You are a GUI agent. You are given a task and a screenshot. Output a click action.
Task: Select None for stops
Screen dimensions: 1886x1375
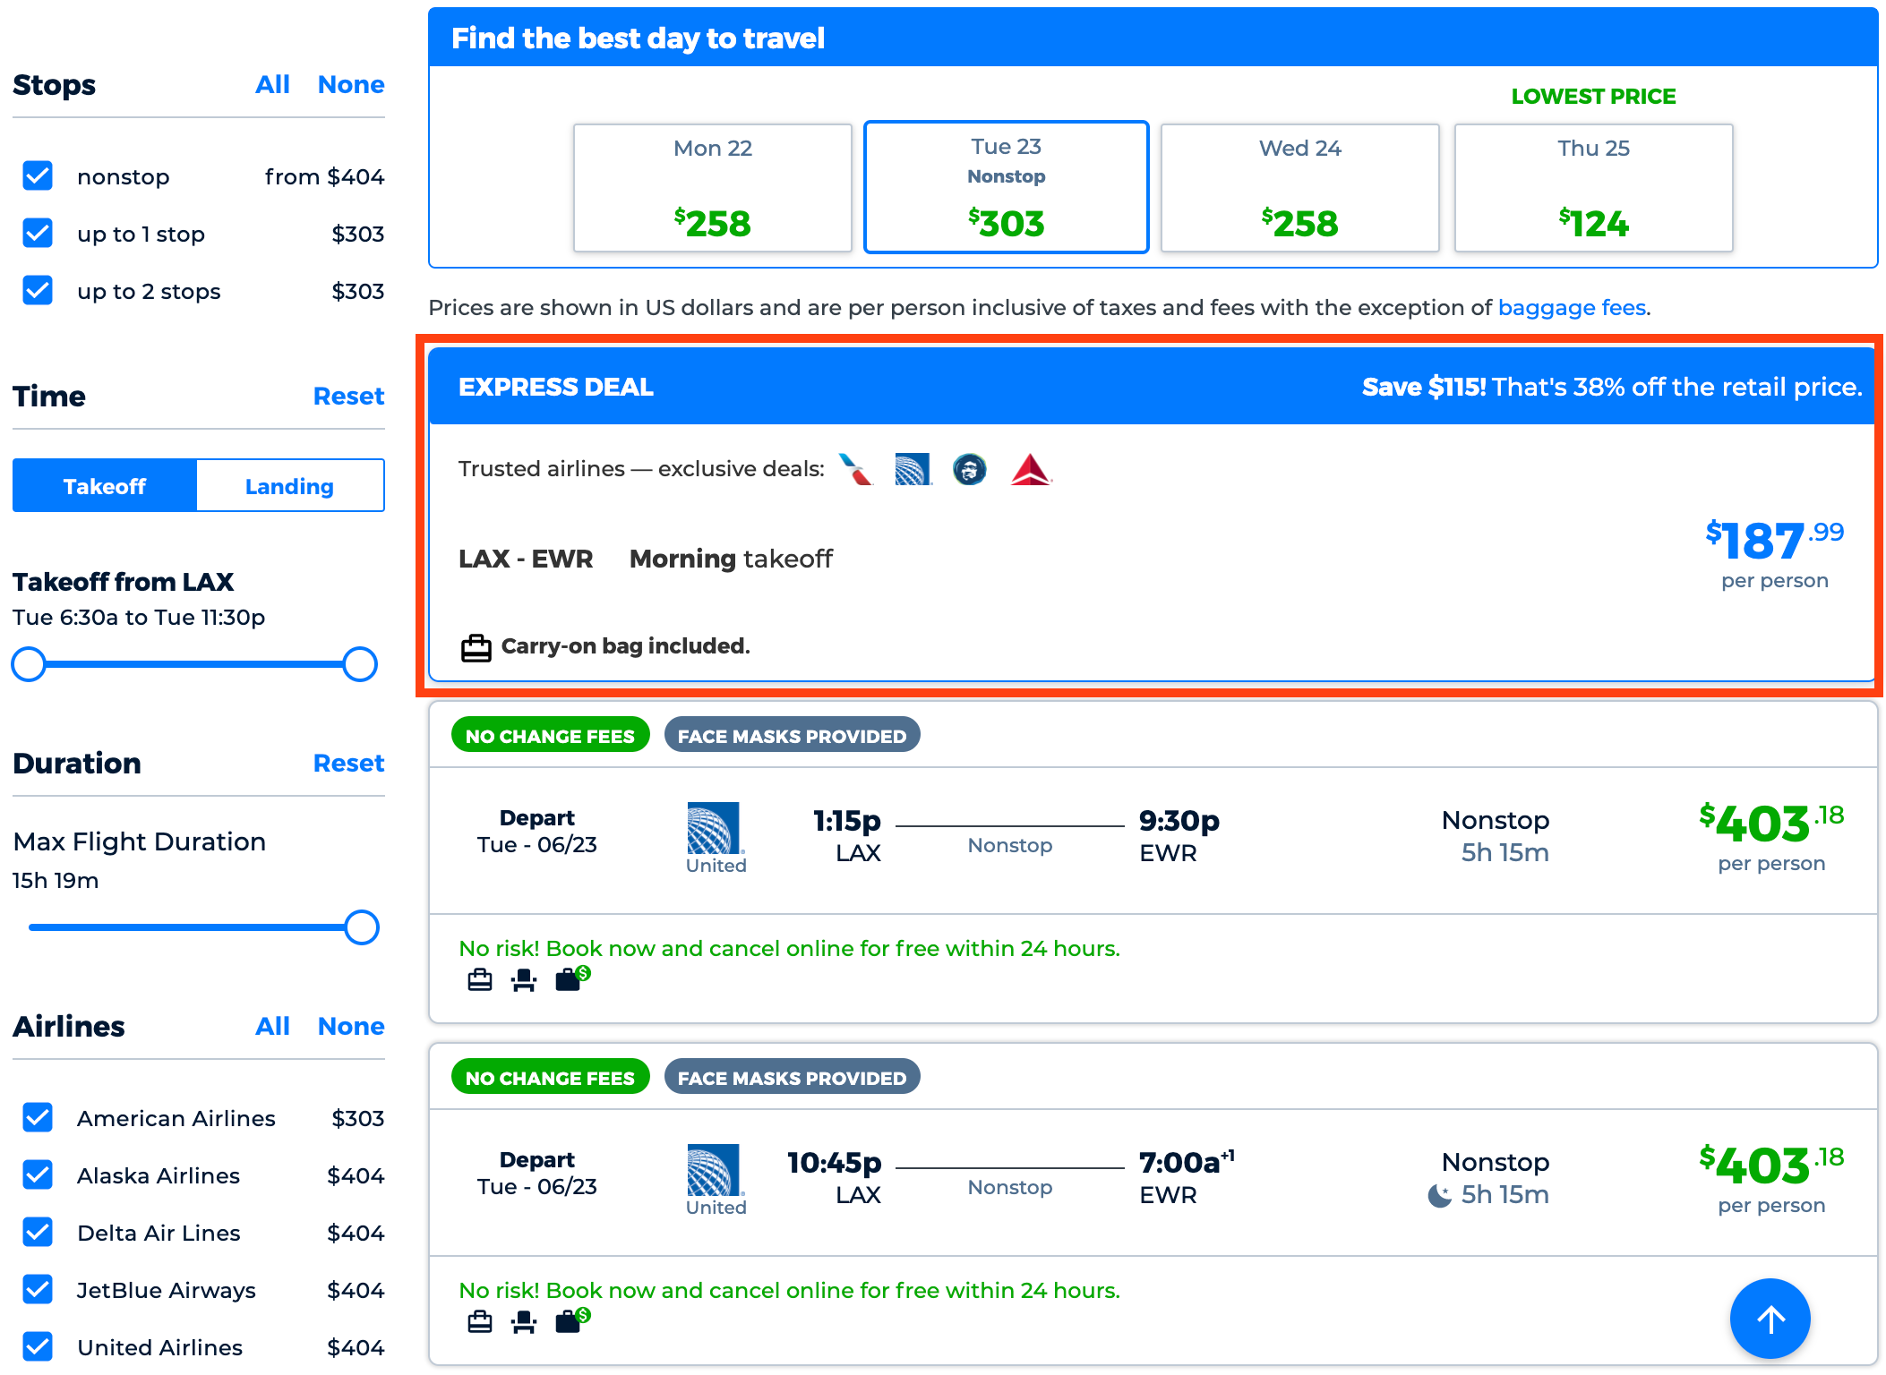click(351, 84)
